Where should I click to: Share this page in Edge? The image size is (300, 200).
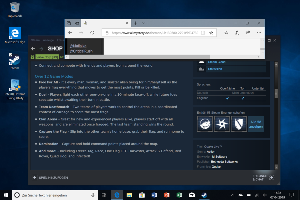[x=248, y=32]
